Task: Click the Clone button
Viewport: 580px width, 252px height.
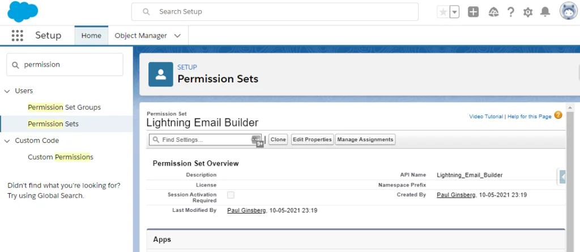Action: coord(278,140)
